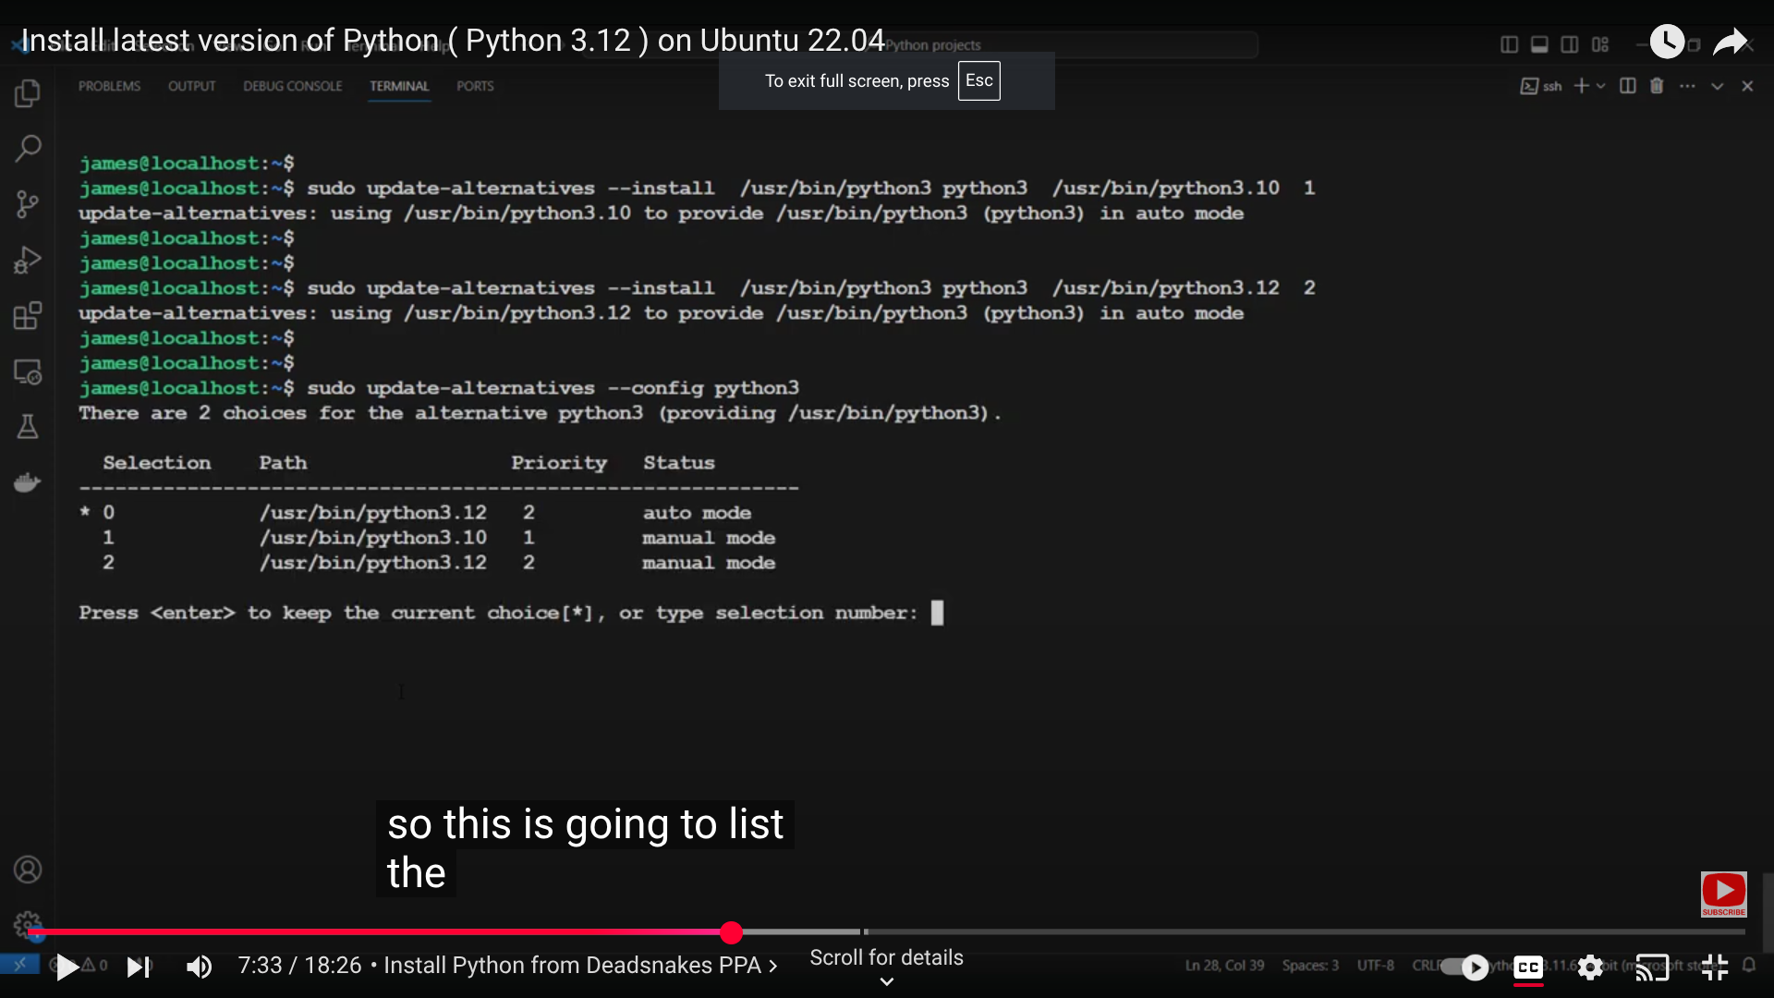Screen dimensions: 1774x998
Task: Open the Search view in the activity bar
Action: tap(28, 148)
